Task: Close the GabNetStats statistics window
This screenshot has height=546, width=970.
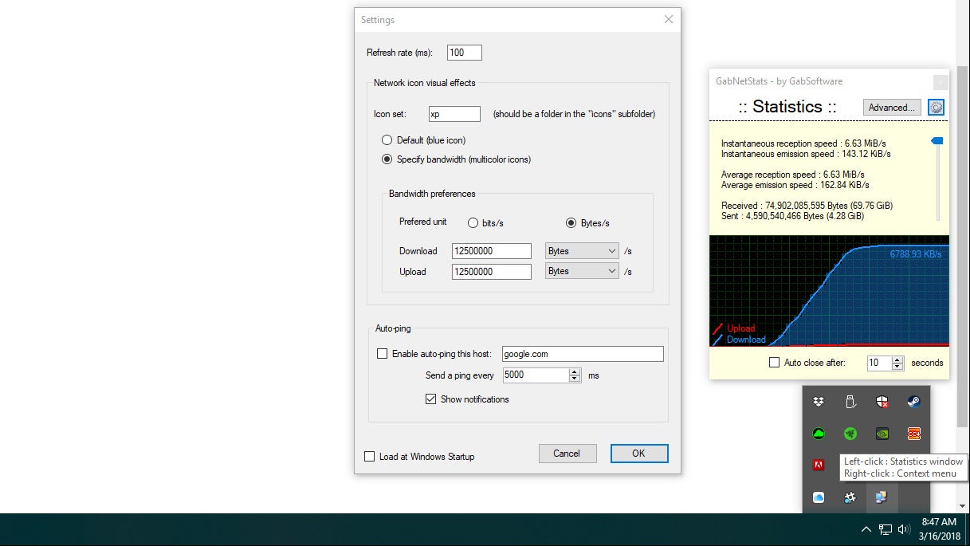Action: pyautogui.click(x=941, y=81)
